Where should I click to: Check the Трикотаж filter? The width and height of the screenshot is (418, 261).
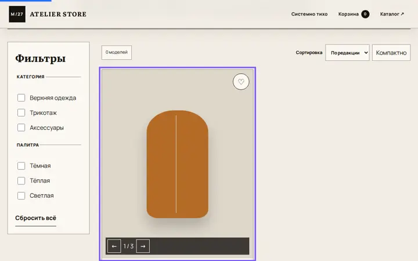coord(21,113)
